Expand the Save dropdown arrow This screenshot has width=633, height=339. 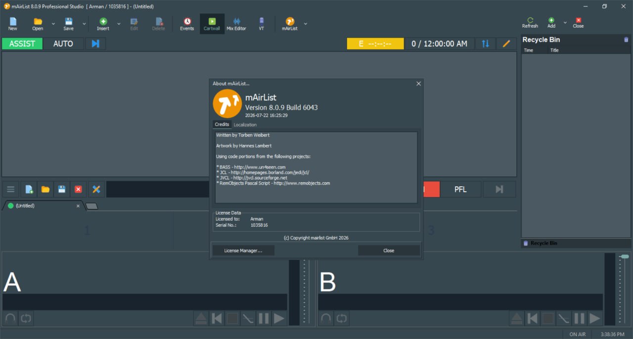(84, 24)
